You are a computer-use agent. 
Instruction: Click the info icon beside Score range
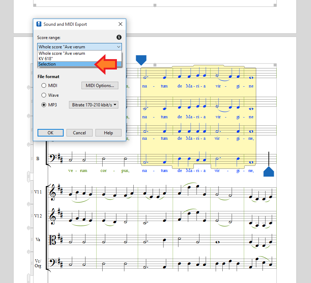click(x=119, y=37)
